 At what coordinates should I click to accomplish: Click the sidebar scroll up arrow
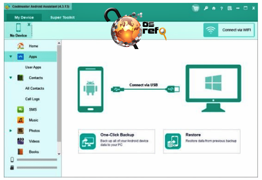[x=59, y=43]
